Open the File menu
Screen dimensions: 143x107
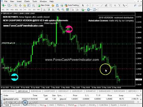[6, 1]
